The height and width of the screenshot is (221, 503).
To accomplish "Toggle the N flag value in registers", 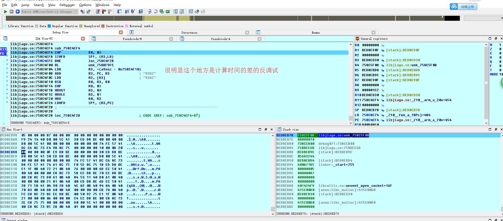I will [x=500, y=45].
